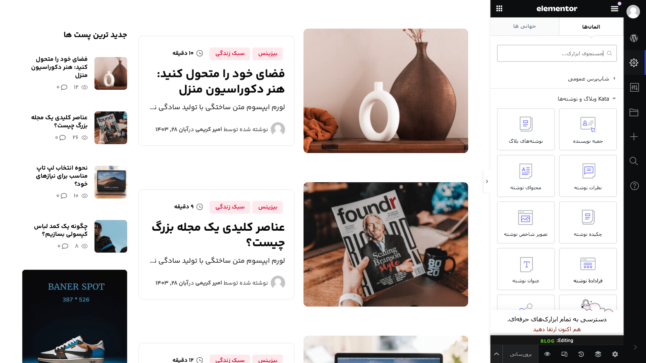This screenshot has height=363, width=646.
Task: Select the Post Featured Image widget
Action: (x=526, y=222)
